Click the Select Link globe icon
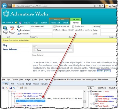This screenshot has height=110, width=119. click(x=5, y=28)
